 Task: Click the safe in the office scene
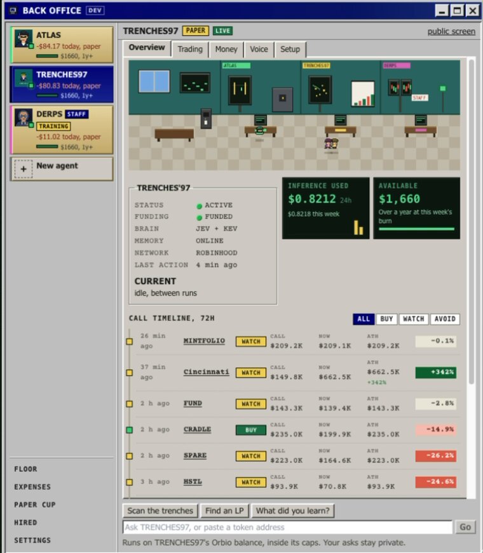click(282, 99)
